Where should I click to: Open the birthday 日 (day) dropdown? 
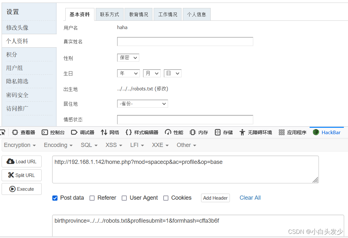point(173,73)
